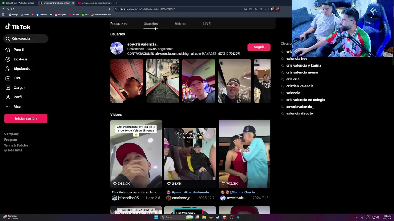The width and height of the screenshot is (394, 221).
Task: Open Steam from taskbar
Action: (x=218, y=217)
